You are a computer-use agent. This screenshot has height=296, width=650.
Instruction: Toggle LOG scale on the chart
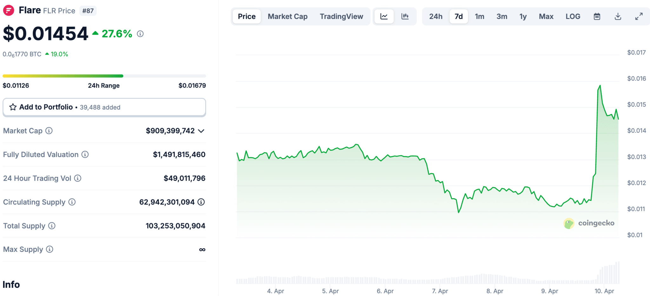(573, 16)
